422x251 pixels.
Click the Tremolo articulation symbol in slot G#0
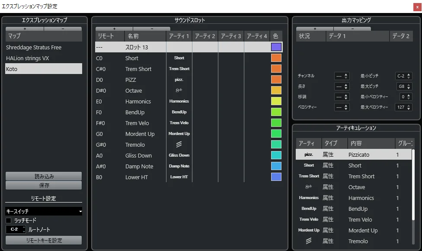click(x=179, y=145)
